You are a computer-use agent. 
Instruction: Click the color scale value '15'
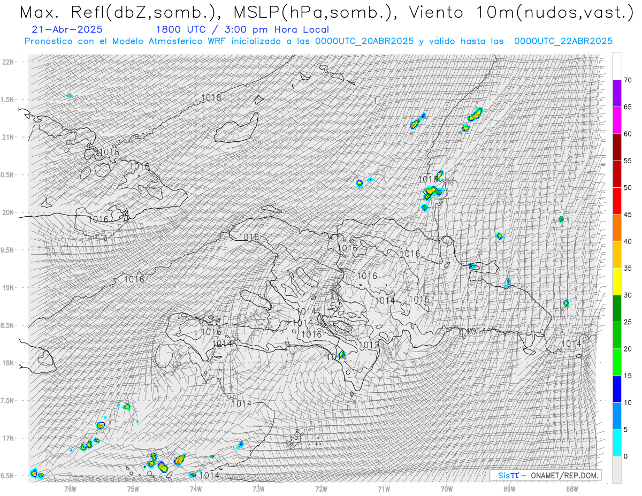[628, 376]
